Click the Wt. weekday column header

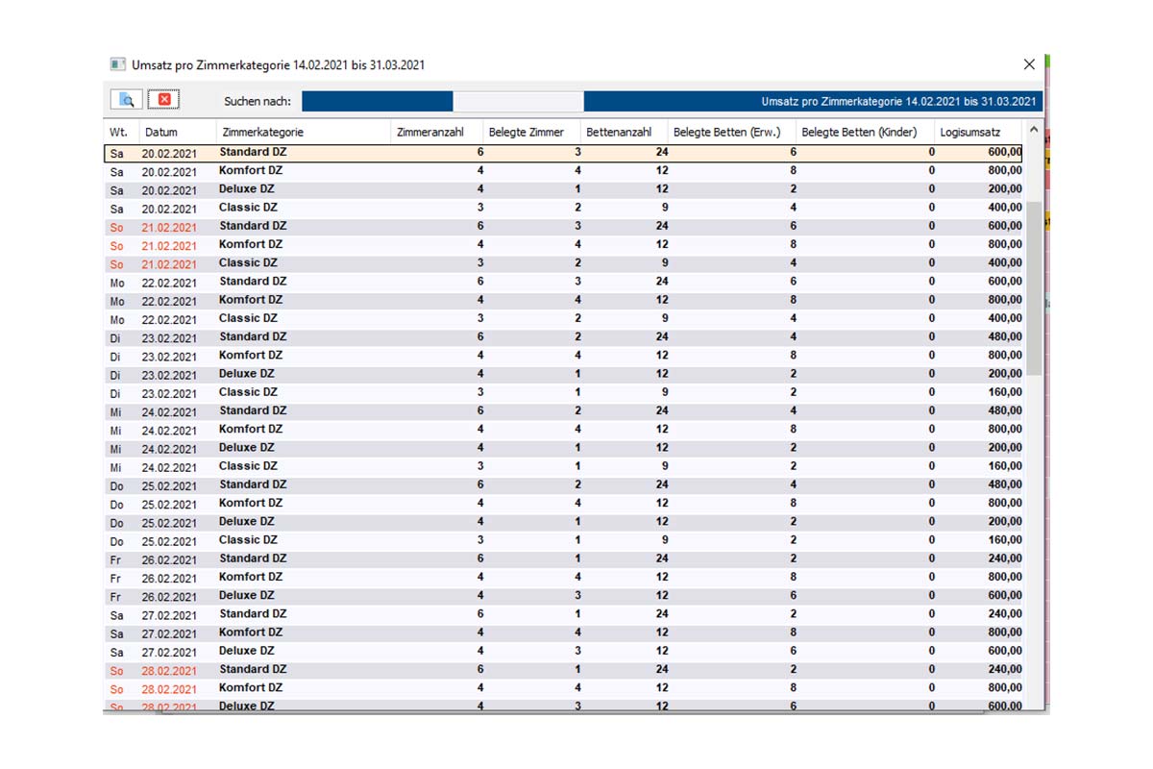click(119, 132)
